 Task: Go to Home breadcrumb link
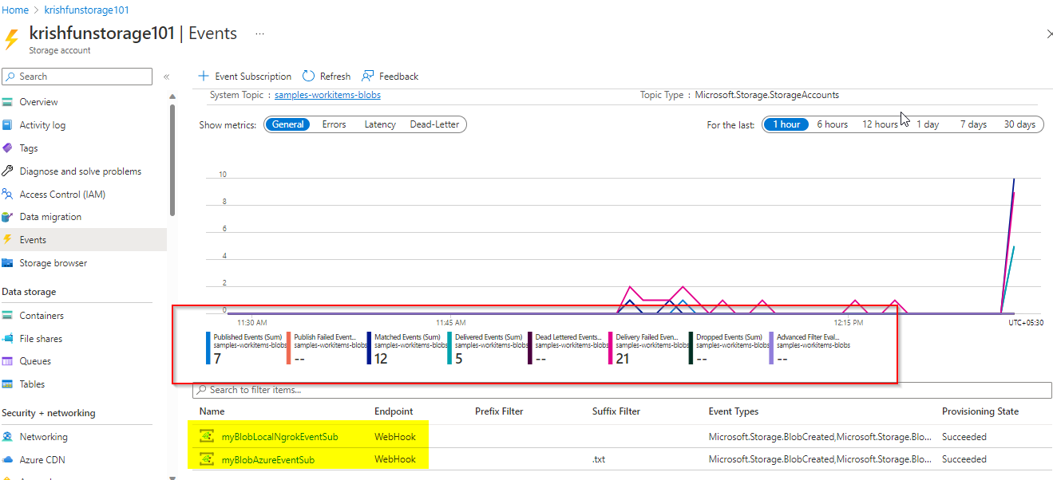click(x=16, y=10)
